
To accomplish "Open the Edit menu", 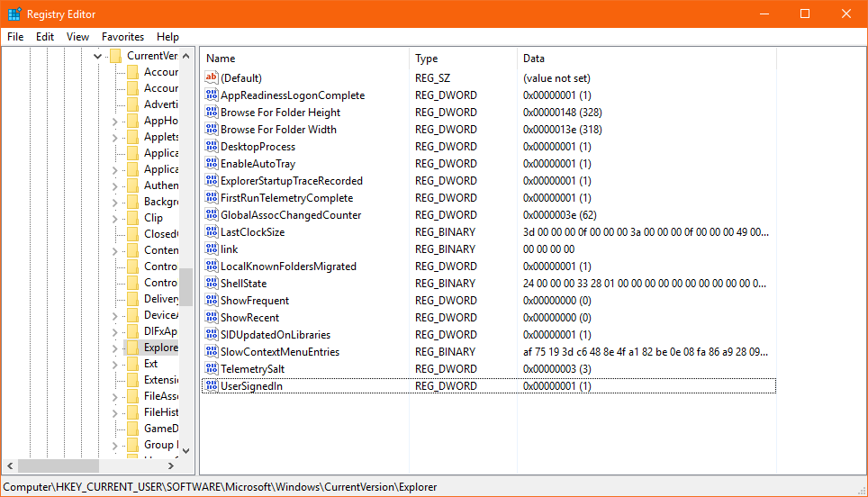I will tap(45, 37).
